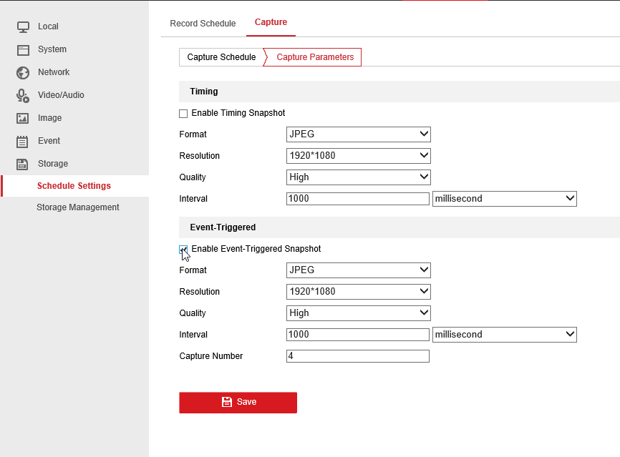Click the Local monitor icon in sidebar
This screenshot has width=620, height=457.
coord(23,26)
